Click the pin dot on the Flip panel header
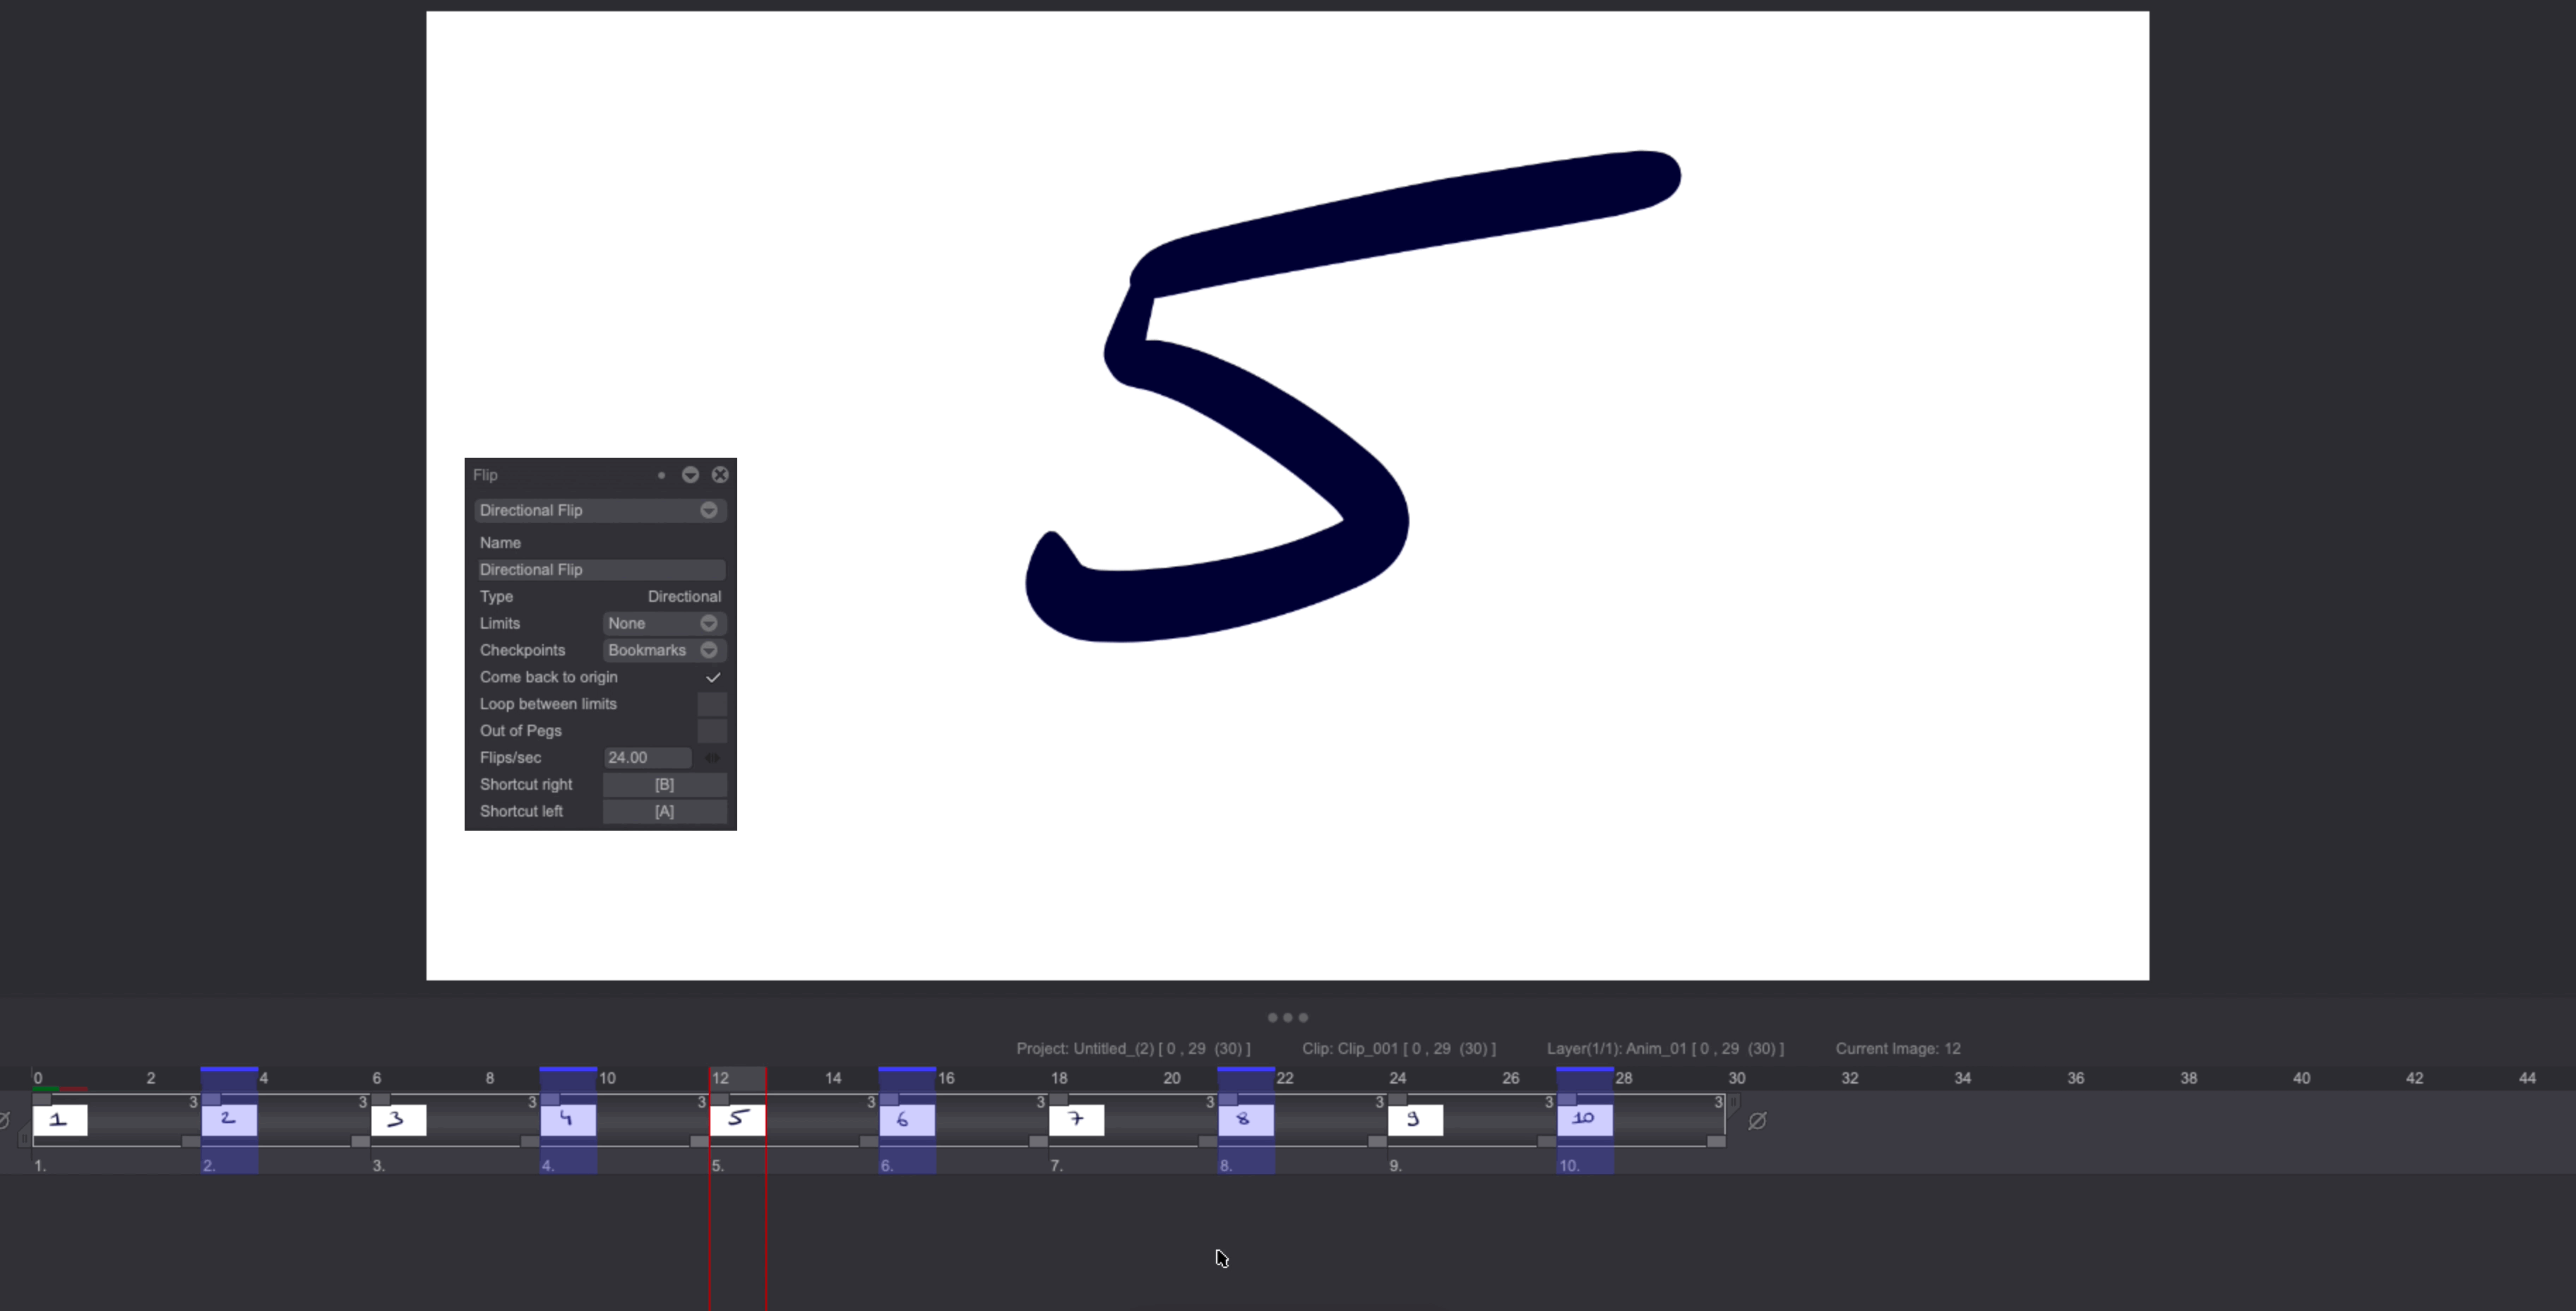This screenshot has width=2576, height=1311. point(661,475)
